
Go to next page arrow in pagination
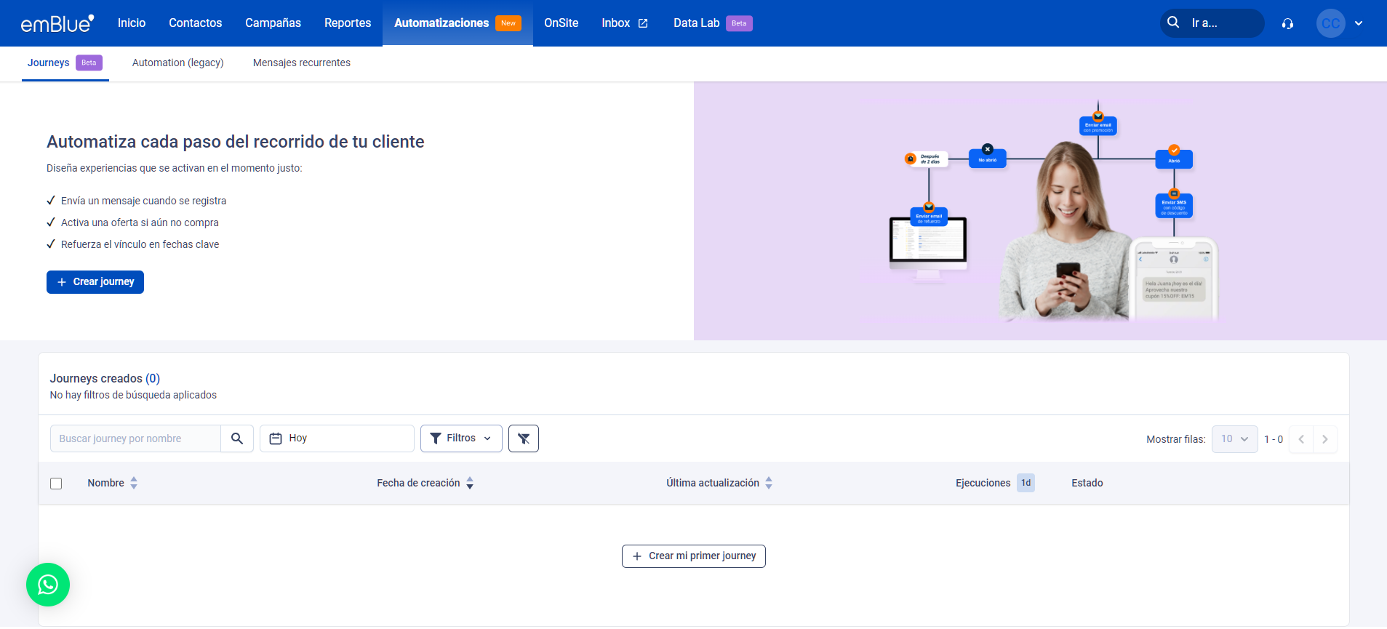[1324, 439]
